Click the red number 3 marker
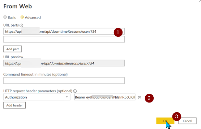Viewport: 201px width, 129px height. pos(176,117)
